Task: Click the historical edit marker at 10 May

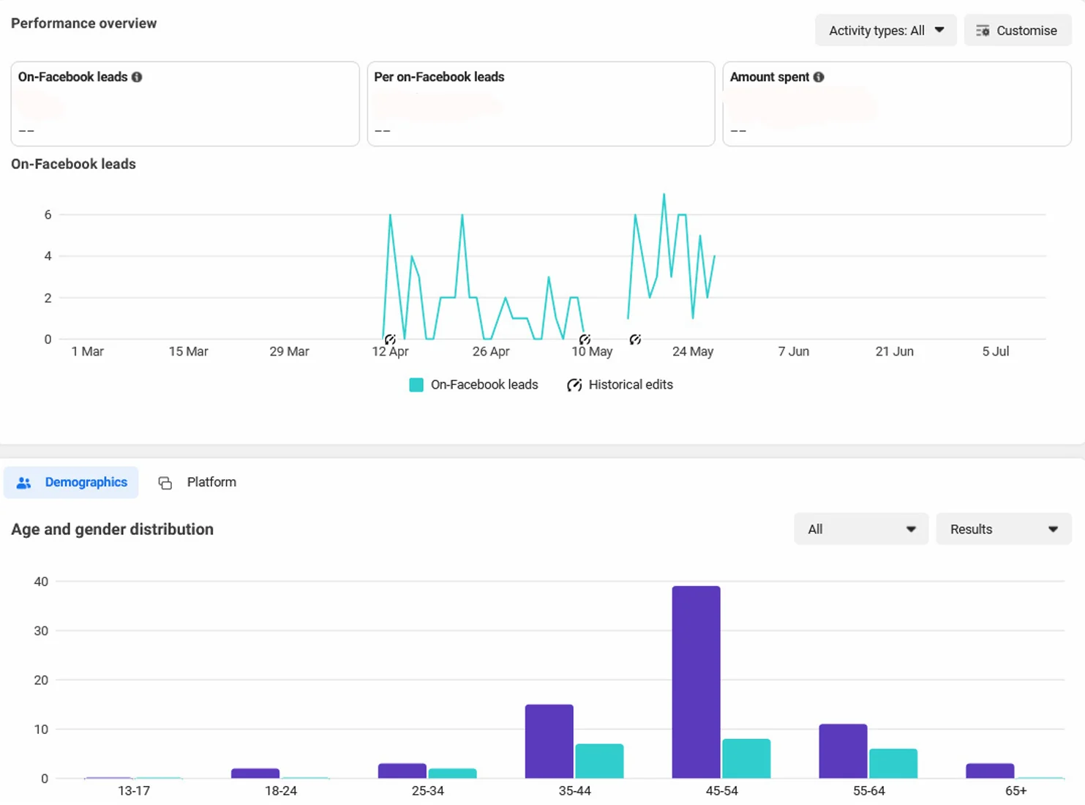Action: pos(585,340)
